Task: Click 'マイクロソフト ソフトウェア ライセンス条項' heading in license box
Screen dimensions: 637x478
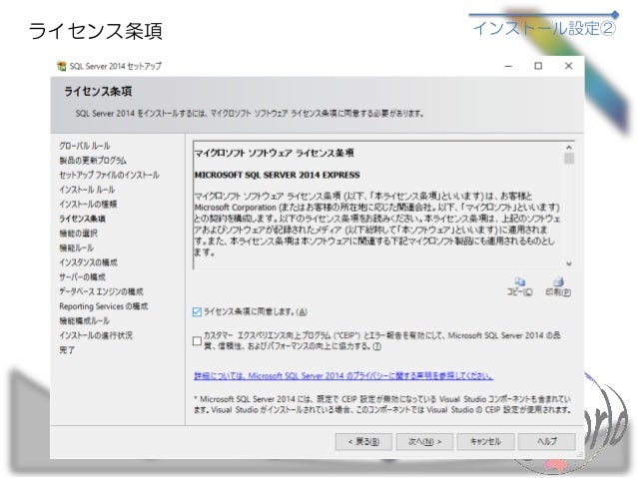Action: pyautogui.click(x=275, y=153)
